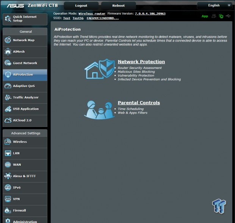Click the Test SSID link
Screen dimensions: 235x223
pyautogui.click(x=67, y=18)
